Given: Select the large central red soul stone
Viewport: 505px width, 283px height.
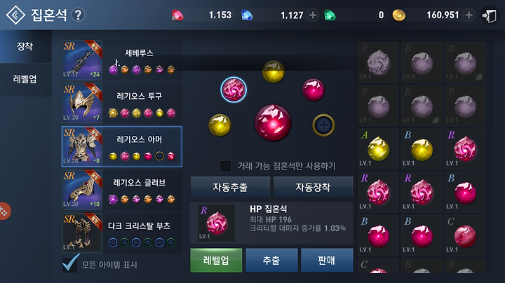Looking at the screenshot, I should 273,123.
